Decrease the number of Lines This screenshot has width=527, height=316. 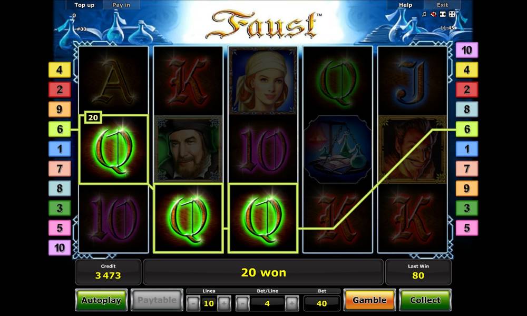(x=193, y=303)
